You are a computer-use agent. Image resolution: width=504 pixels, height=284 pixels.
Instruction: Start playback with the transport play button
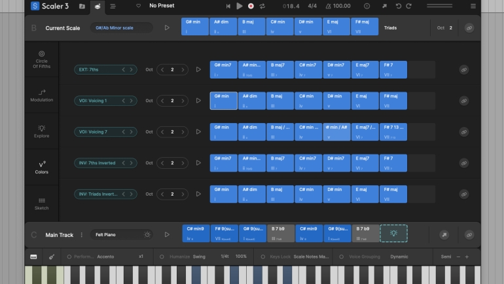click(240, 6)
